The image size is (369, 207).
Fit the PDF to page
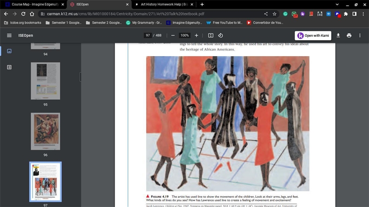coord(211,35)
